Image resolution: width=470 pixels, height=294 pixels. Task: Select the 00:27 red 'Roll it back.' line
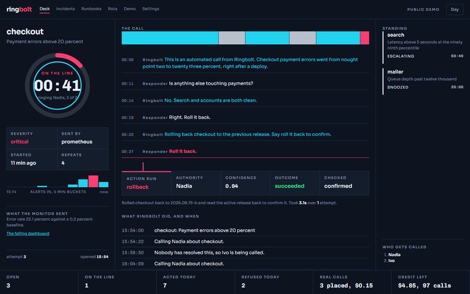pyautogui.click(x=245, y=152)
